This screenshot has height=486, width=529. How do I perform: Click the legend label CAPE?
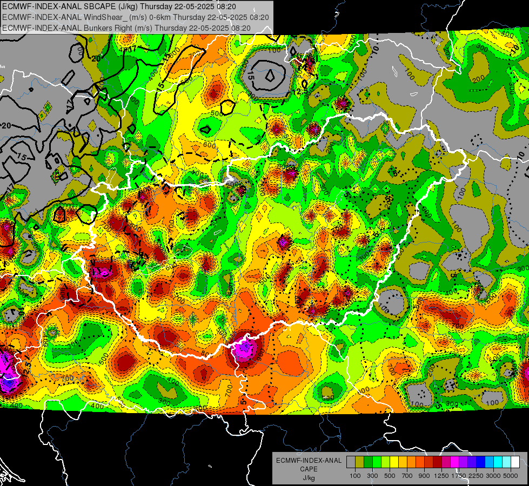click(309, 469)
